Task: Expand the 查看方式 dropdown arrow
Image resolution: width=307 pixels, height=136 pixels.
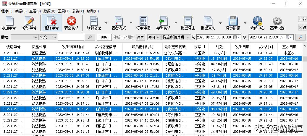Action: (x=131, y=23)
